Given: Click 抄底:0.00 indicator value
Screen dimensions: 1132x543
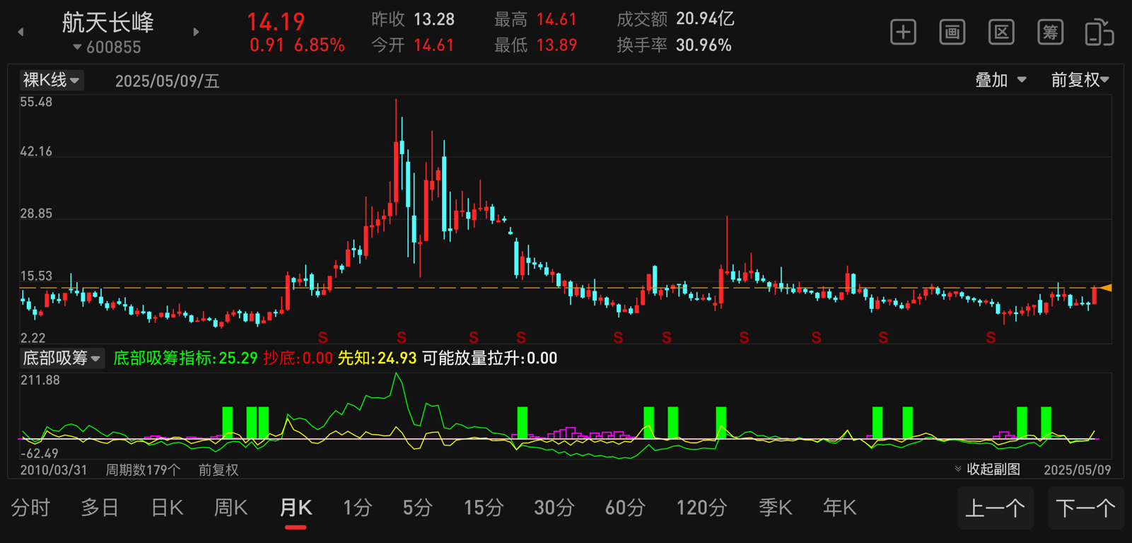Looking at the screenshot, I should (298, 358).
